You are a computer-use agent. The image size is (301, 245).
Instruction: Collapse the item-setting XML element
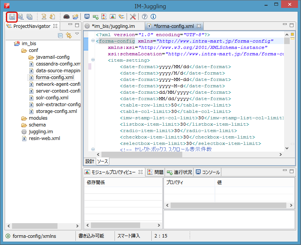point(92,60)
